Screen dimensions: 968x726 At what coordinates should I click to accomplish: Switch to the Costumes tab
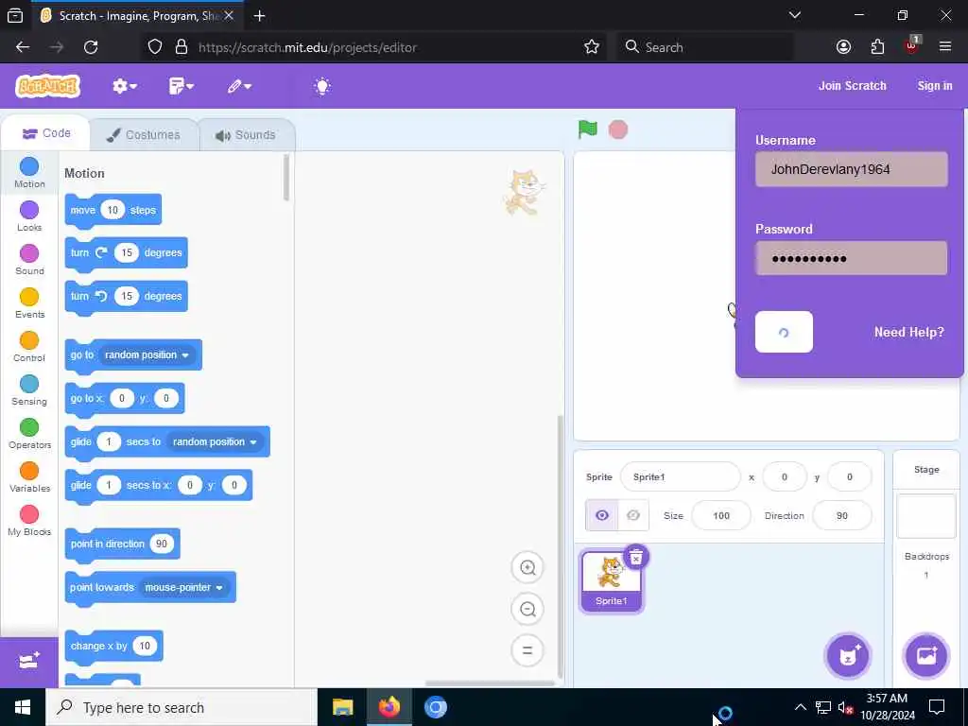pyautogui.click(x=144, y=134)
